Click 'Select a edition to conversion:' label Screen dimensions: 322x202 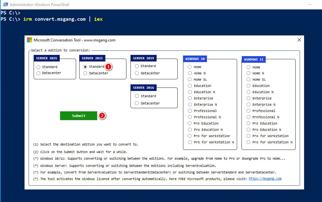[61, 50]
